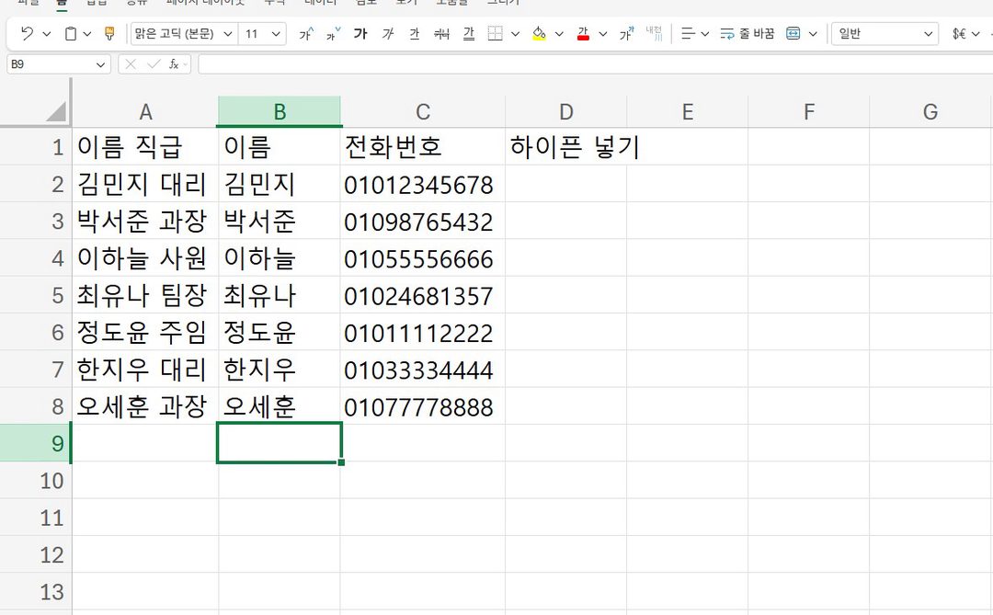Decrease font size with the smaller 가 icon

333,34
